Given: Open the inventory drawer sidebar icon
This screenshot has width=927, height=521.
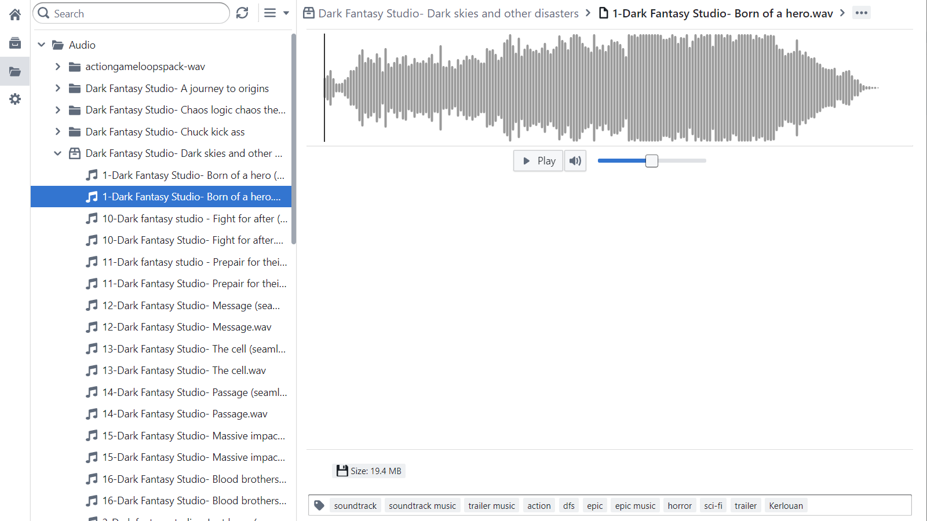Looking at the screenshot, I should coord(15,43).
